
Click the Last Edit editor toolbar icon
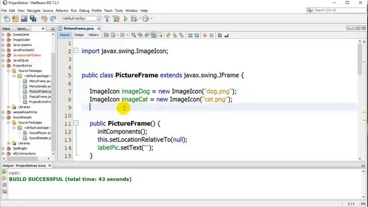click(106, 35)
